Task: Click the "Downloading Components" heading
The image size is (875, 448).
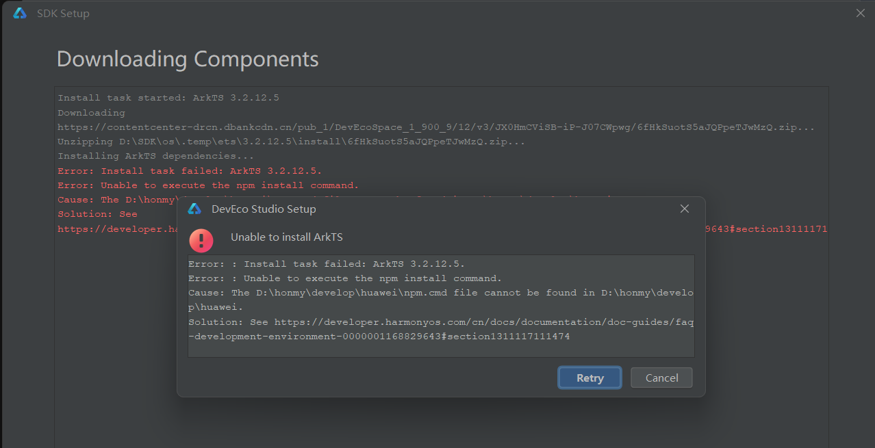Action: [188, 59]
